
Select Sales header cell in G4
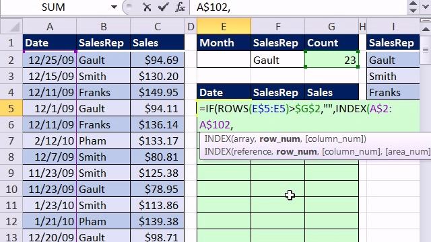tap(331, 92)
